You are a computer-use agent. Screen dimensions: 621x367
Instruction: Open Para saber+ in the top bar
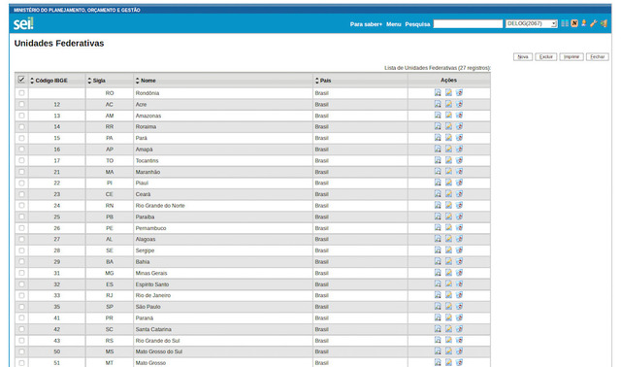coord(366,24)
